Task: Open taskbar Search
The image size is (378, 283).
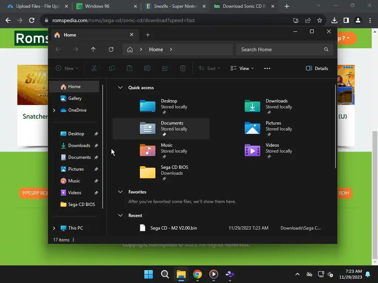Action: pyautogui.click(x=165, y=274)
